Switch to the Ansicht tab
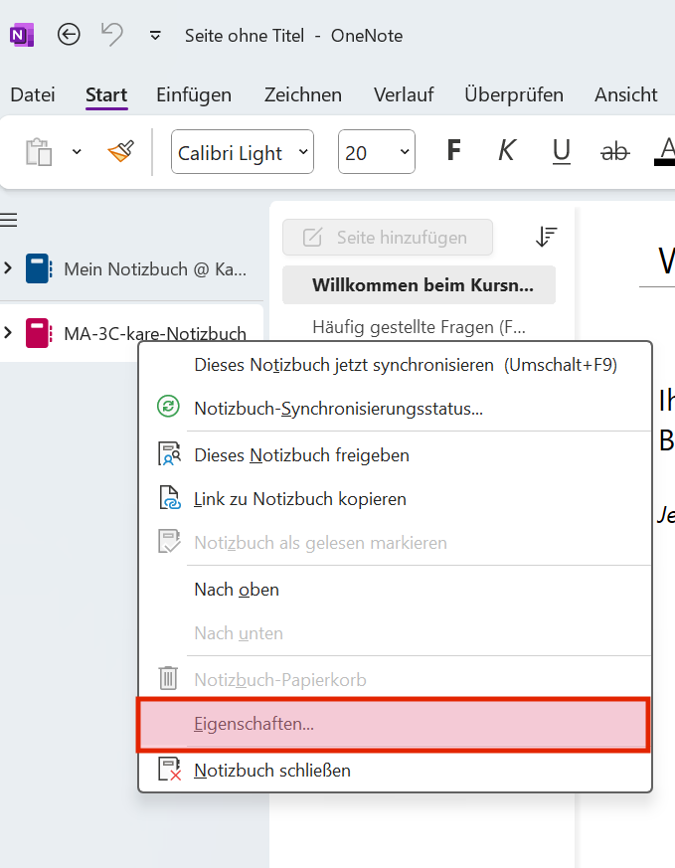Image resolution: width=675 pixels, height=868 pixels. pos(625,94)
